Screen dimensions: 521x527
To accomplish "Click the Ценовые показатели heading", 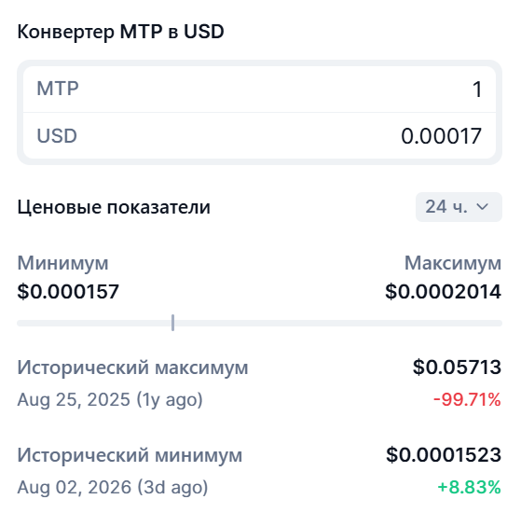I will tap(114, 207).
